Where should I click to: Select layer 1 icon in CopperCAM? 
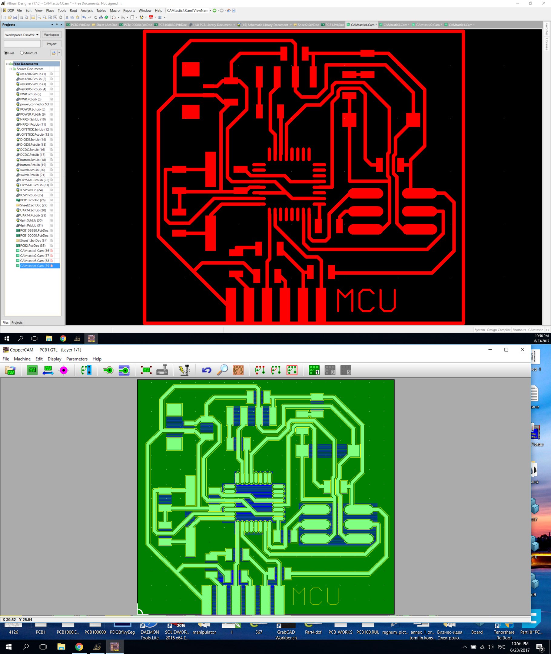(x=314, y=370)
